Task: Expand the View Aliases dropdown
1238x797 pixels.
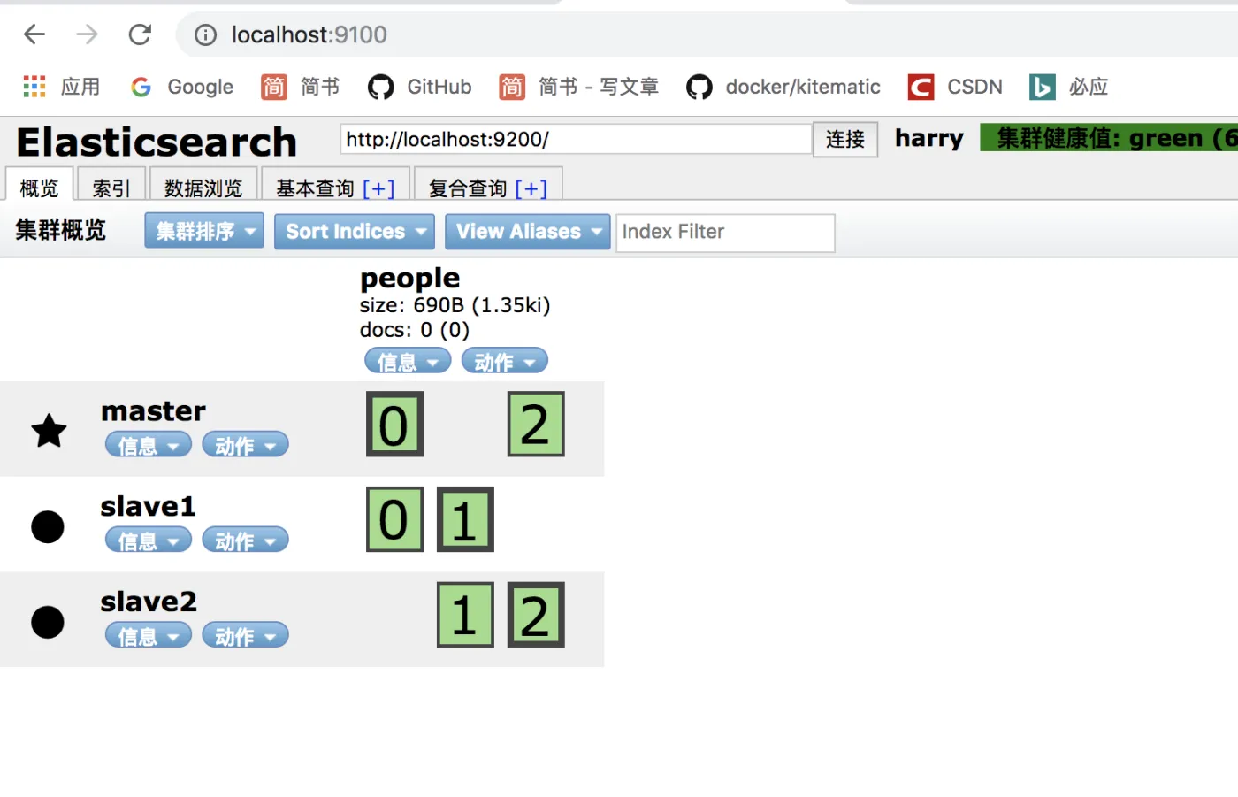Action: (528, 232)
